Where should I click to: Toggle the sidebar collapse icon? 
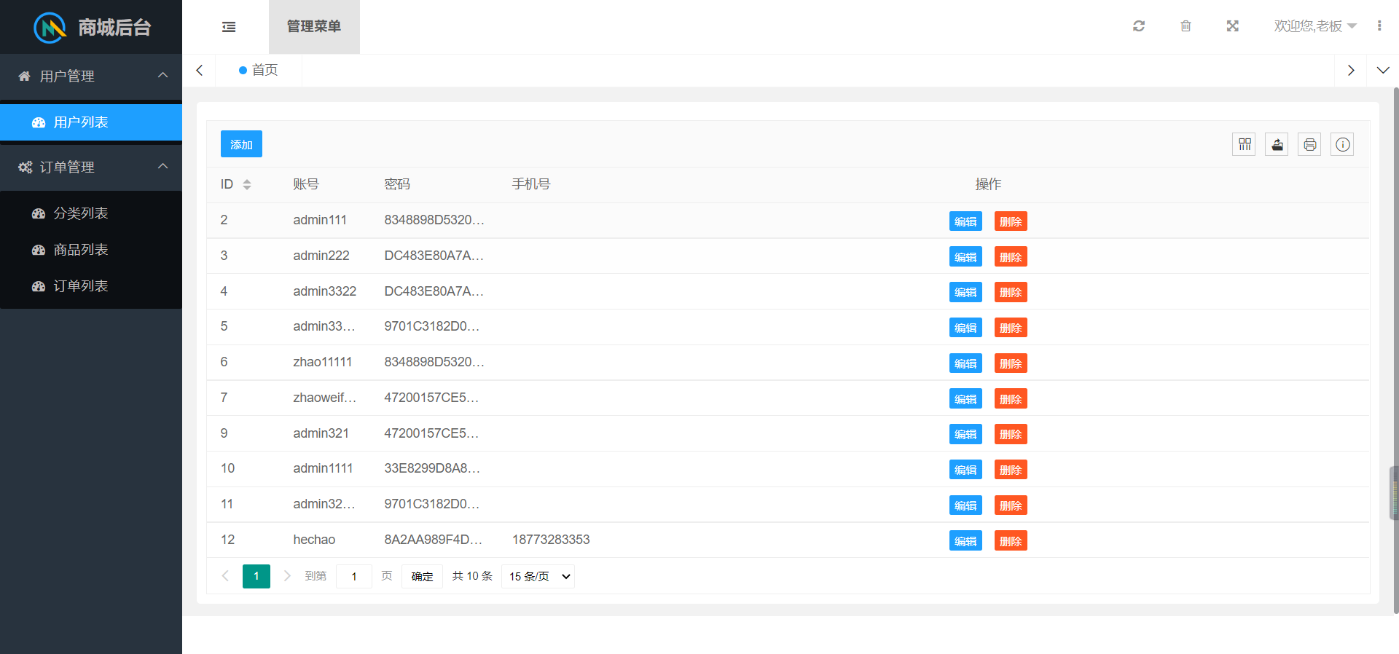click(229, 27)
